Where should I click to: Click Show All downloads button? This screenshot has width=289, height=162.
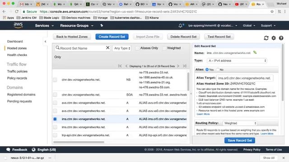269,158
